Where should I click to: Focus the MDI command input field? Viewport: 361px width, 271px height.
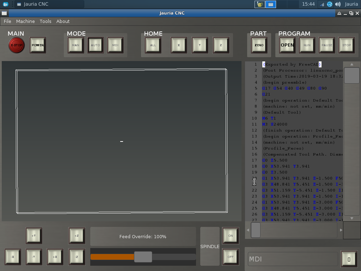click(x=293, y=259)
